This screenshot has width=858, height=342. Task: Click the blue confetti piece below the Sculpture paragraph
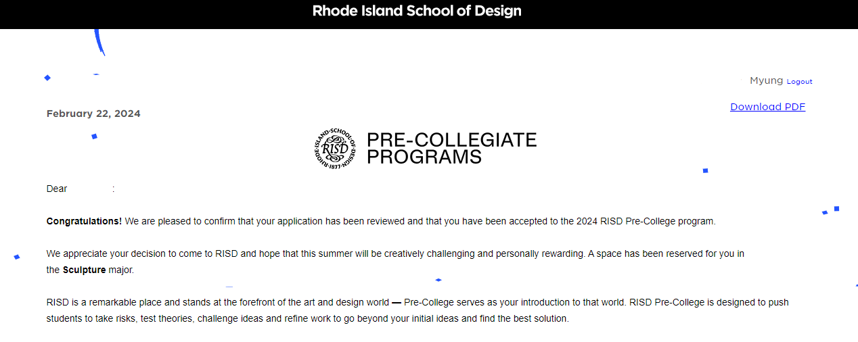click(x=438, y=280)
